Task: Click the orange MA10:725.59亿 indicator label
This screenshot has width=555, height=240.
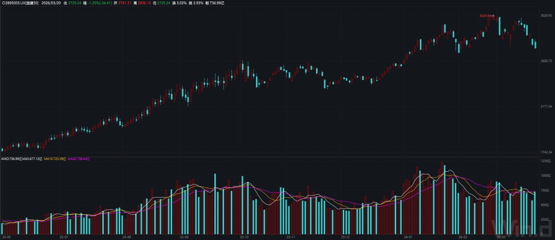Action: click(55, 159)
